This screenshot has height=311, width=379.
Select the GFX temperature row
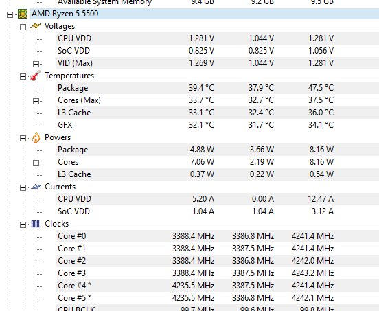click(x=218, y=125)
